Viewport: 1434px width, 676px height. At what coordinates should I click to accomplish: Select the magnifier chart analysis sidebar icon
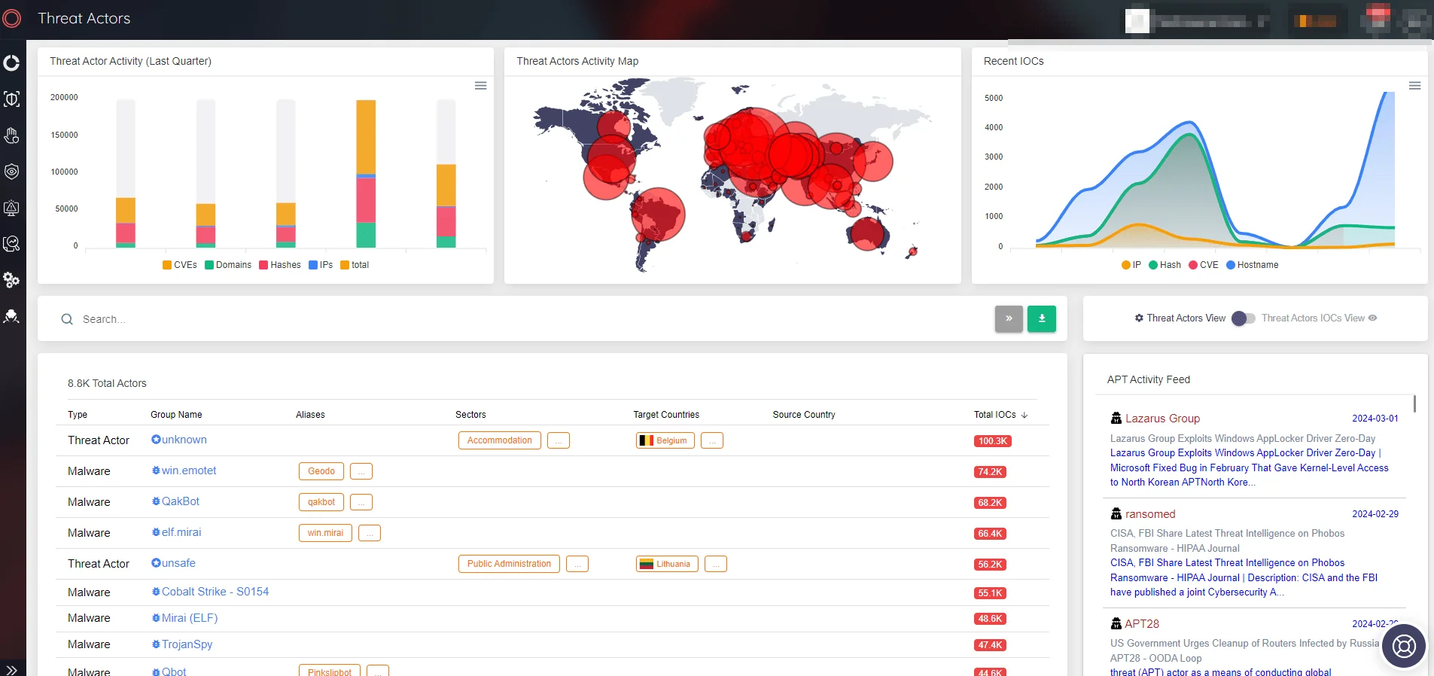click(x=11, y=244)
